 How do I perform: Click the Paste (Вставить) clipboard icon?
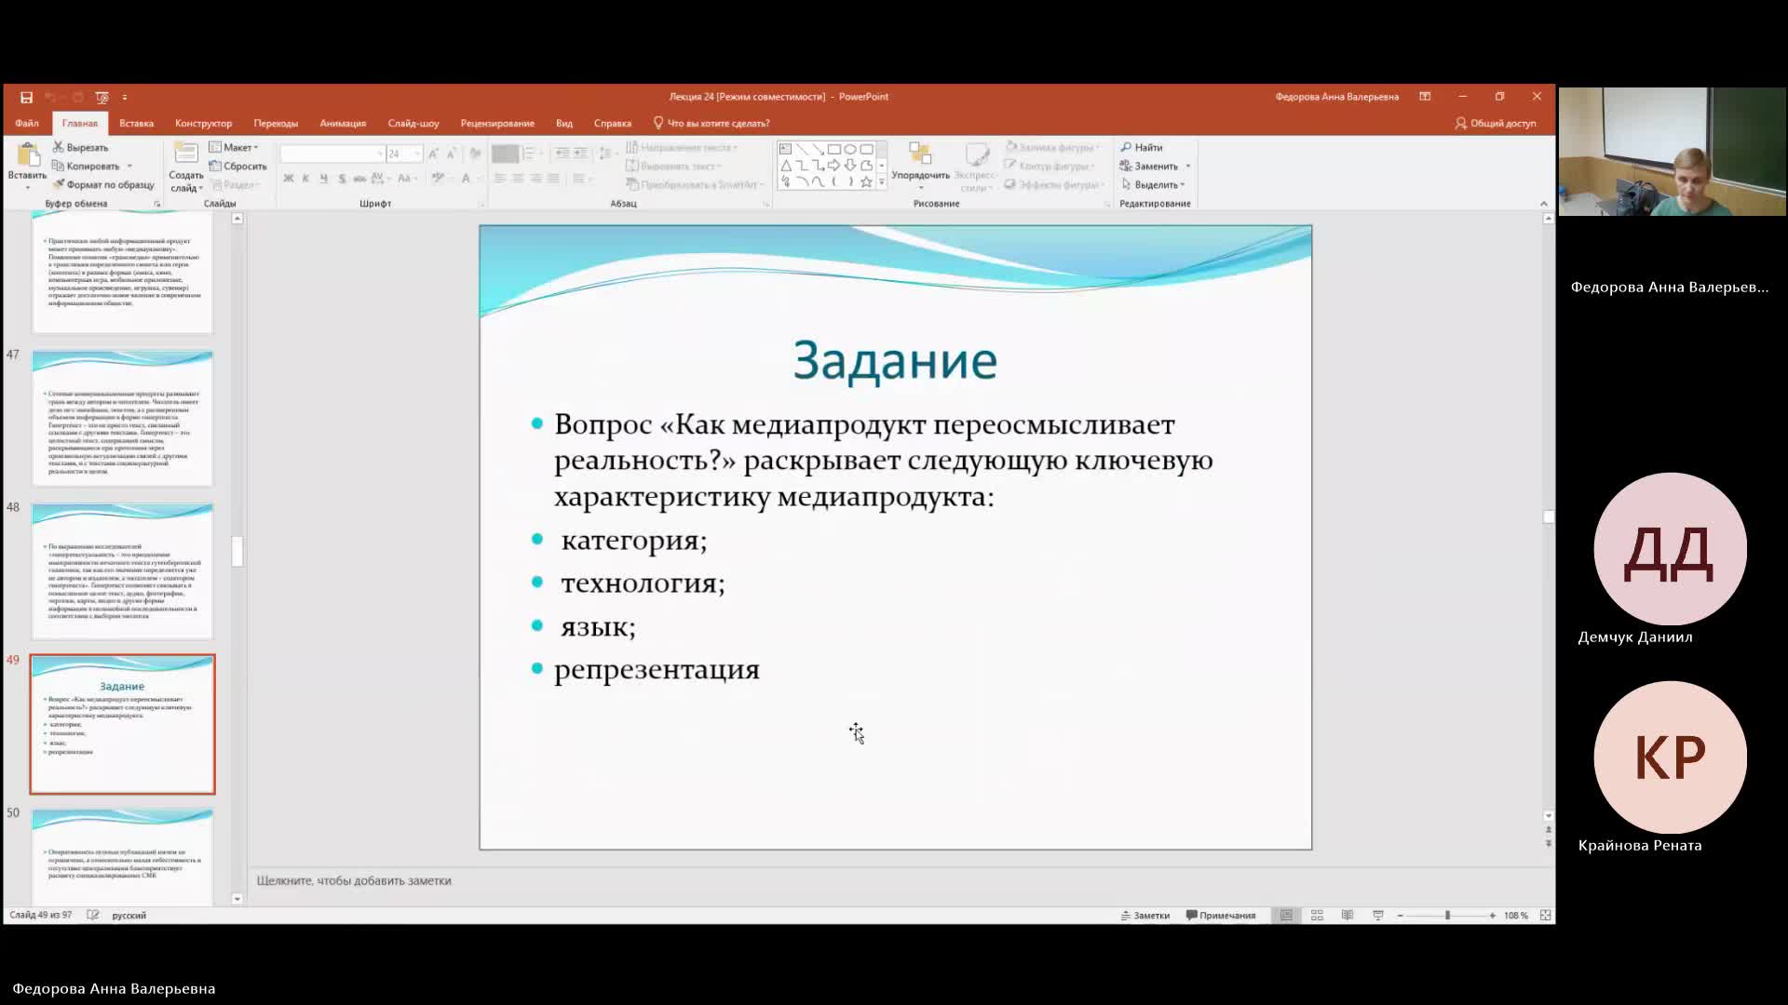coord(27,155)
